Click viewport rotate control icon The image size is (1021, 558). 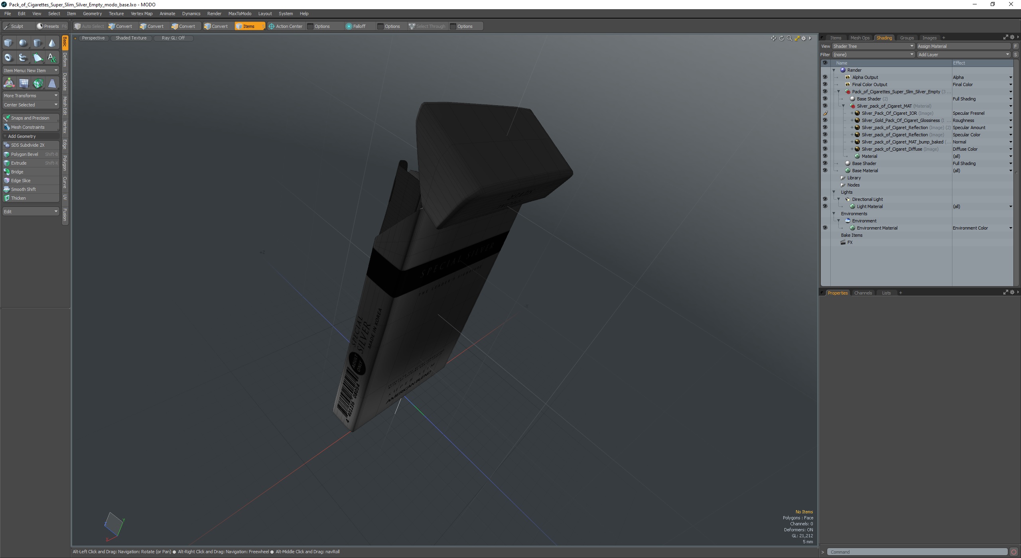781,38
